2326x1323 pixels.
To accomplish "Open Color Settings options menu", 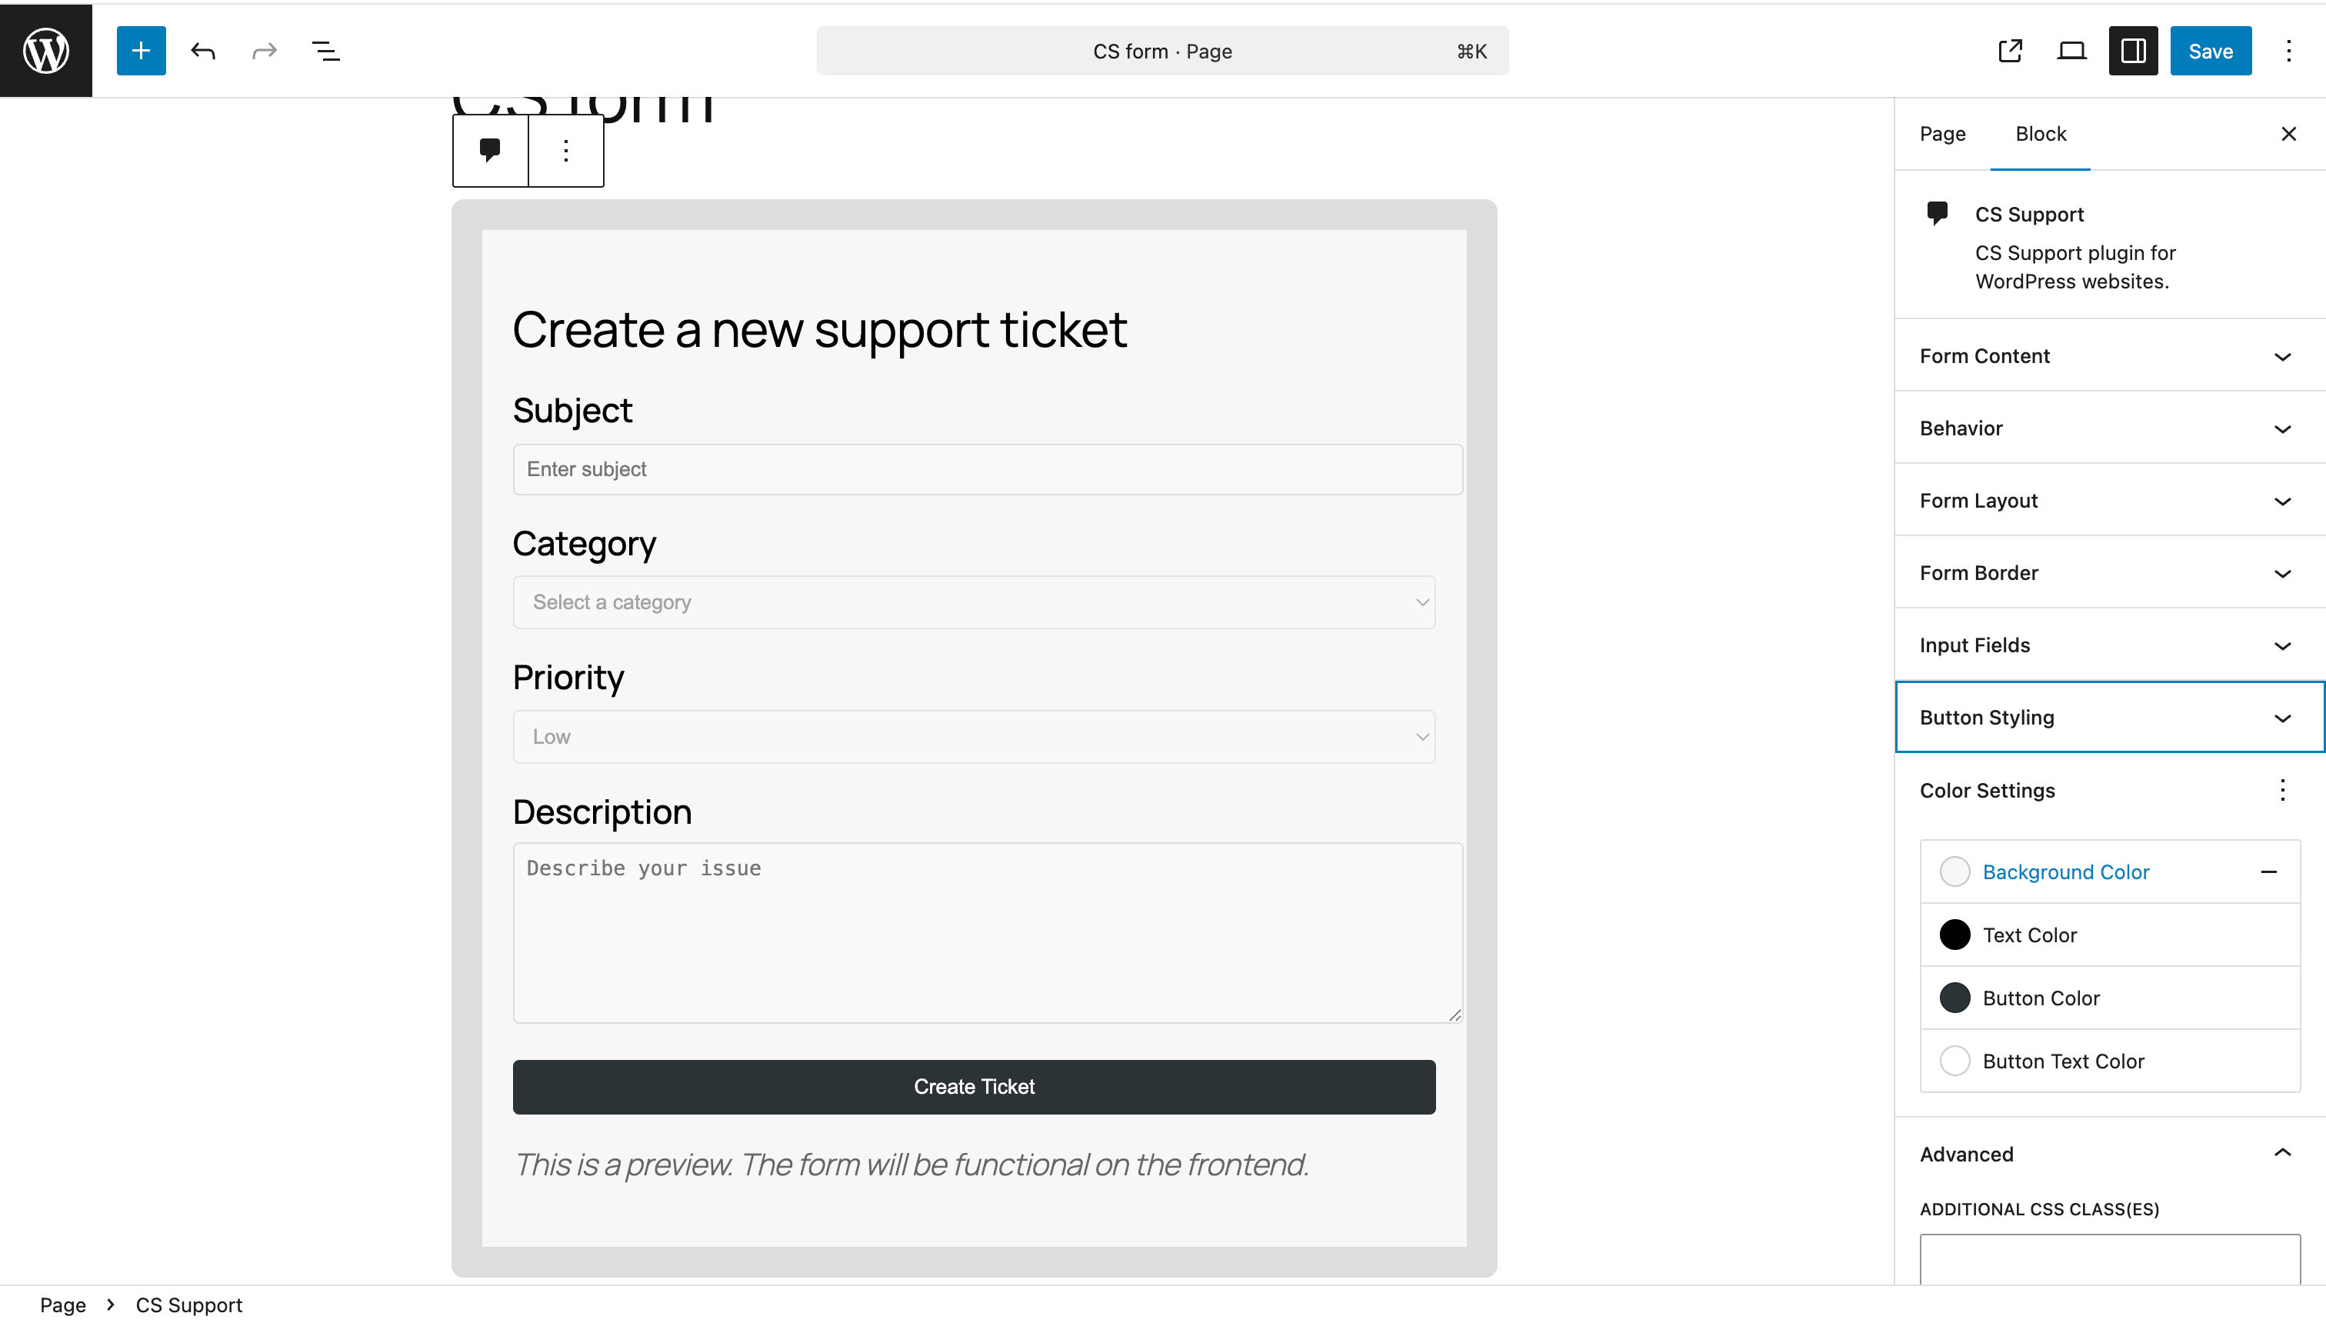I will point(2282,790).
